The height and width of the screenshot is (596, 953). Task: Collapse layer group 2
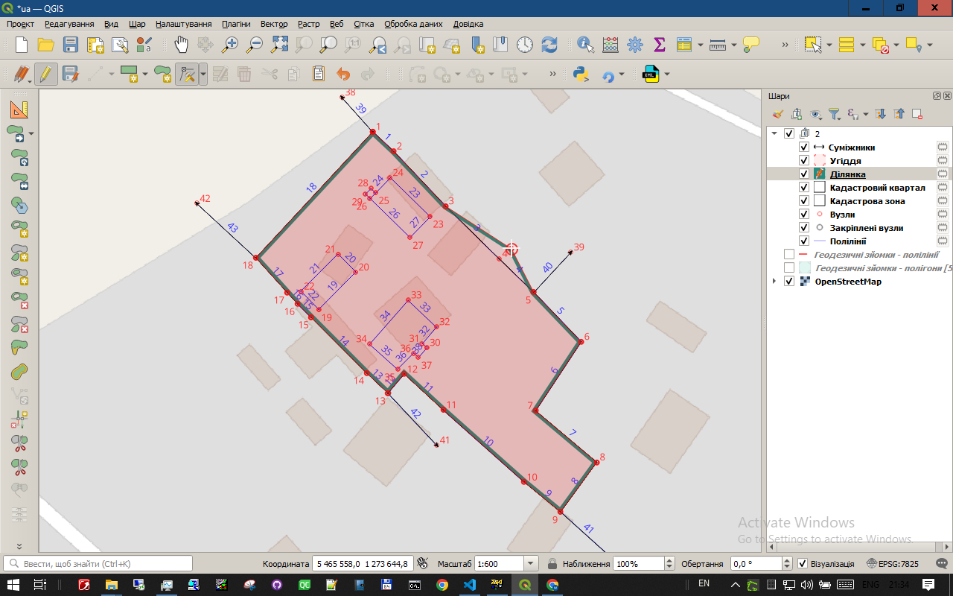pyautogui.click(x=775, y=134)
